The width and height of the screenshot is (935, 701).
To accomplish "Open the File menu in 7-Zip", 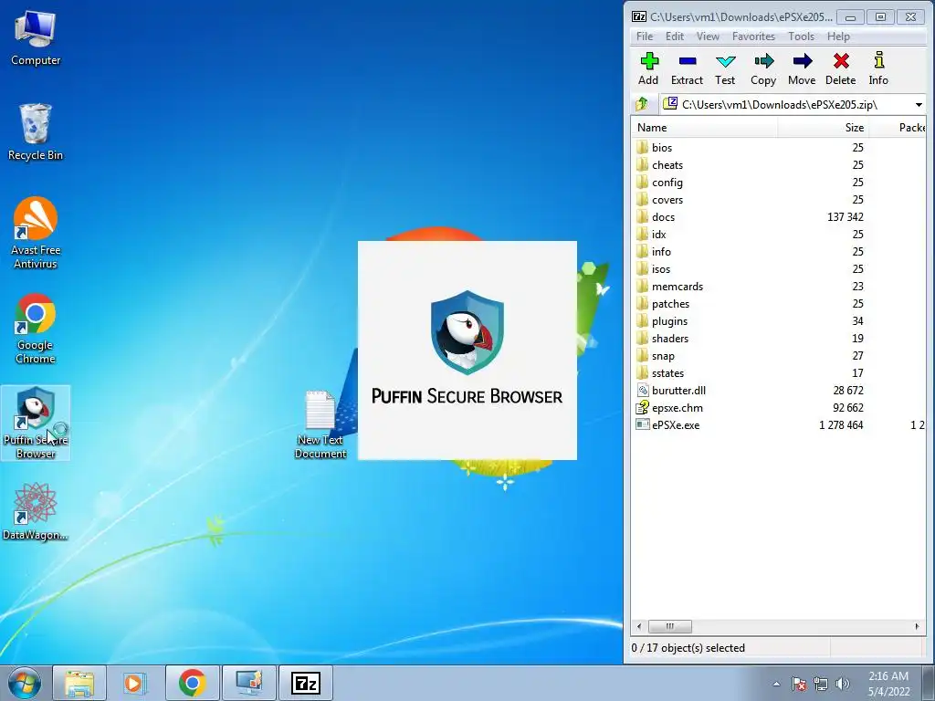I will point(645,37).
